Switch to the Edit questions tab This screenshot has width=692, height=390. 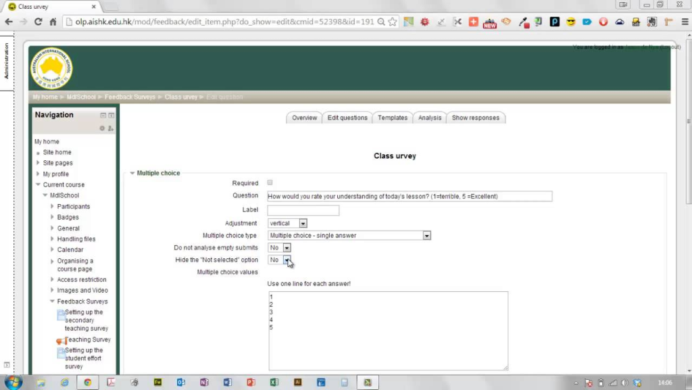point(347,118)
